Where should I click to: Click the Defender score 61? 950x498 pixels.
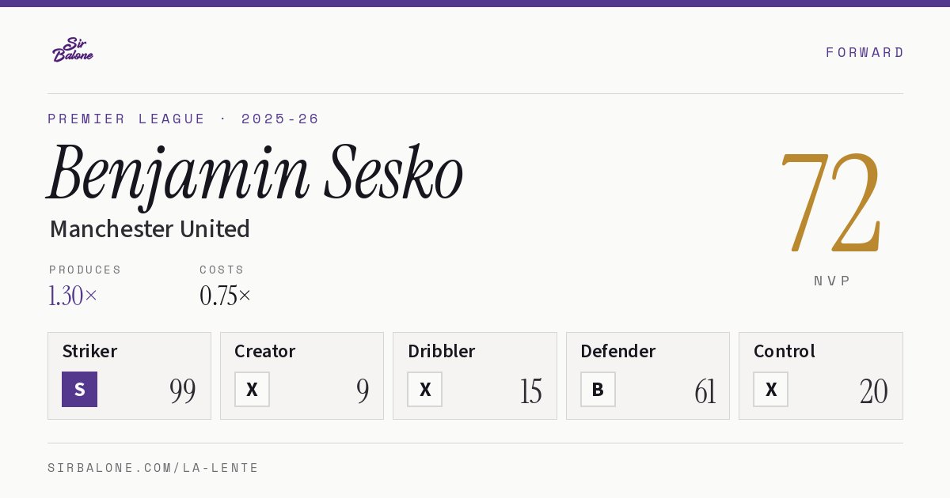[x=705, y=391]
